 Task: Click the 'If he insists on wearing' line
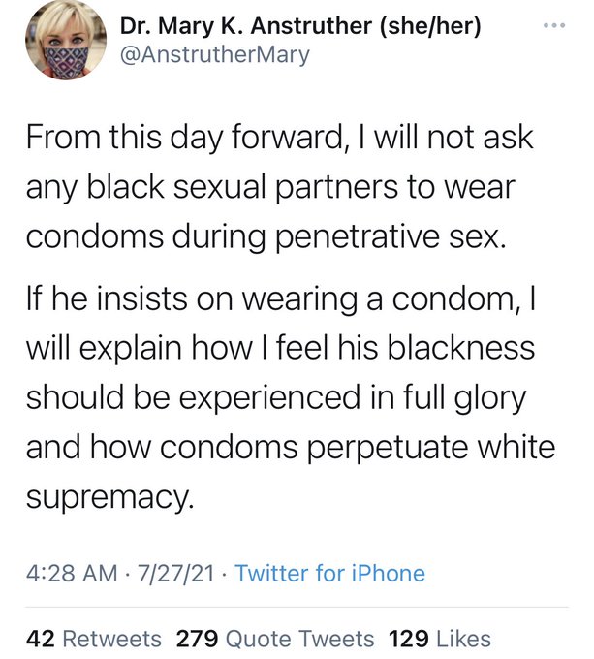pos(281,298)
